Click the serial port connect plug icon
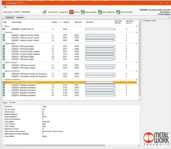 pyautogui.click(x=45, y=12)
